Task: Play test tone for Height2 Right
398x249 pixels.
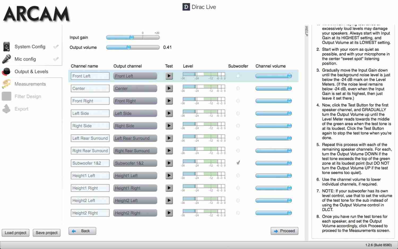Action: click(169, 213)
